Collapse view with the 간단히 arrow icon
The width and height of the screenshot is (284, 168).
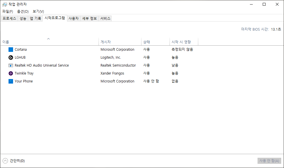coord(5,161)
